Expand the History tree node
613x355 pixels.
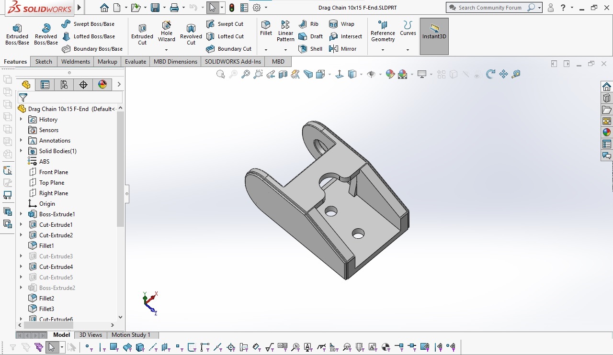pyautogui.click(x=21, y=119)
